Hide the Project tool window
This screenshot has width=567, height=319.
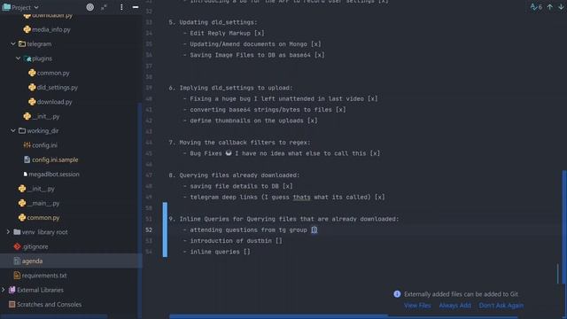pos(136,7)
